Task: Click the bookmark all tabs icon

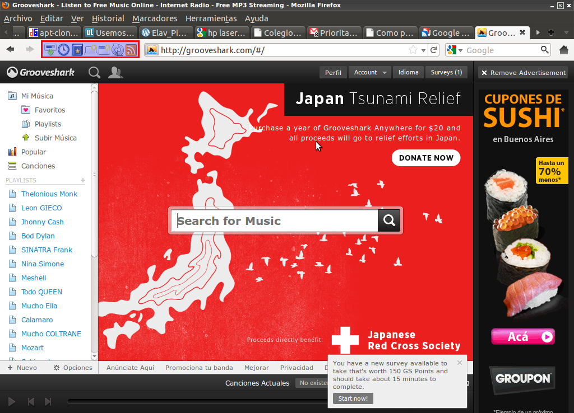Action: pyautogui.click(x=91, y=50)
